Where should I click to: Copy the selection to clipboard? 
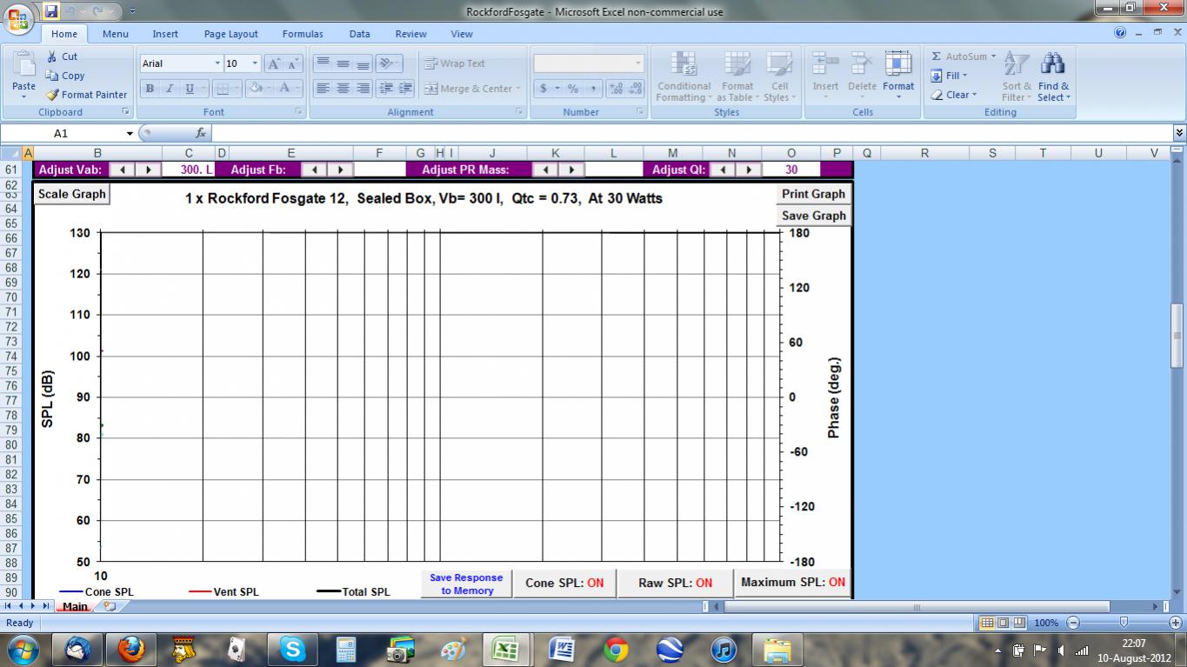[x=65, y=76]
